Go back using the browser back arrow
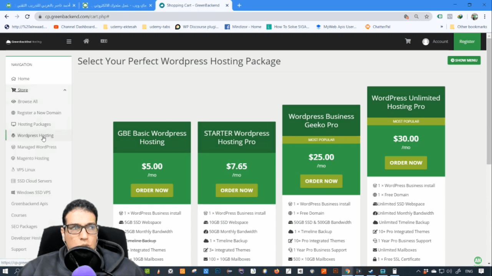 point(7,16)
